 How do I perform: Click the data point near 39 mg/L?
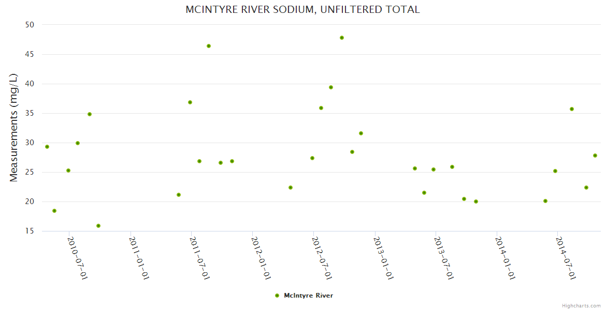pos(331,87)
